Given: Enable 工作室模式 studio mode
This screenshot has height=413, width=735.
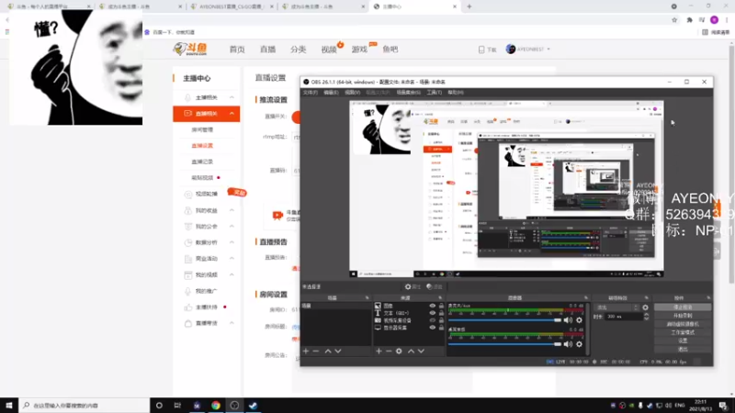Looking at the screenshot, I should pyautogui.click(x=683, y=332).
